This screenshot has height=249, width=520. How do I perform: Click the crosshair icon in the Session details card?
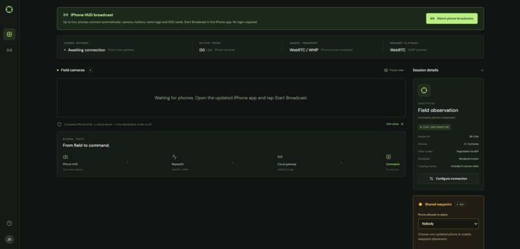424,90
